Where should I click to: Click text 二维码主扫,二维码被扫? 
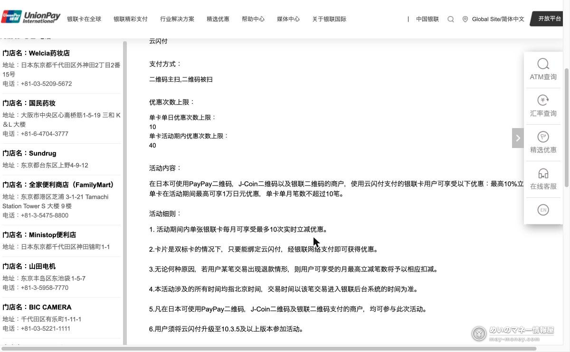click(181, 79)
